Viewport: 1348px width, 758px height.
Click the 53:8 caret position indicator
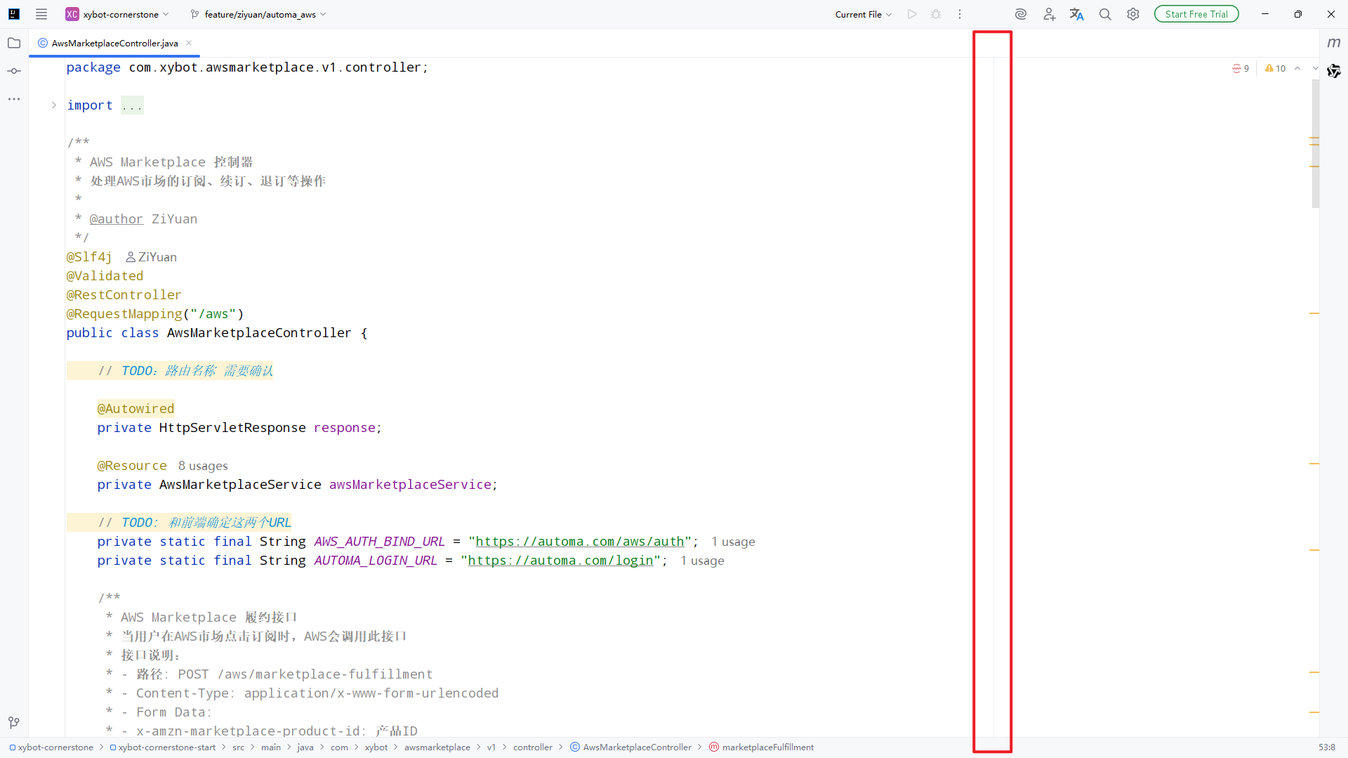[1327, 747]
